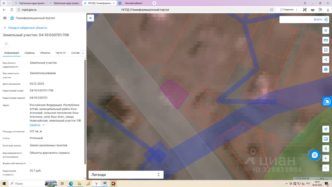Click the share map icon
The height and width of the screenshot is (187, 332).
point(326,59)
